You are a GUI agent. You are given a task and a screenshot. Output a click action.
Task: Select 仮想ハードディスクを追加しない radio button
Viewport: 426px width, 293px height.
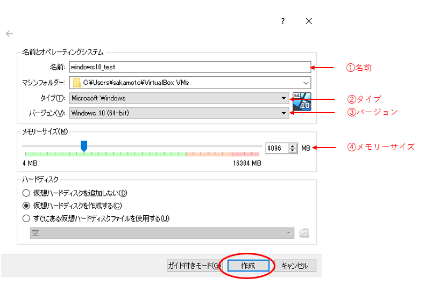[26, 193]
